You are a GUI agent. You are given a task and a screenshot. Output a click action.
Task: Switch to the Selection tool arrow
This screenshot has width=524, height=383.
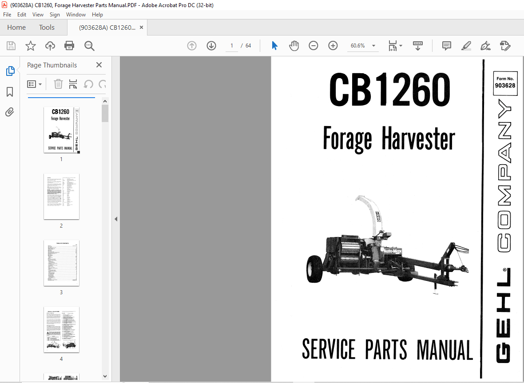[x=274, y=45]
